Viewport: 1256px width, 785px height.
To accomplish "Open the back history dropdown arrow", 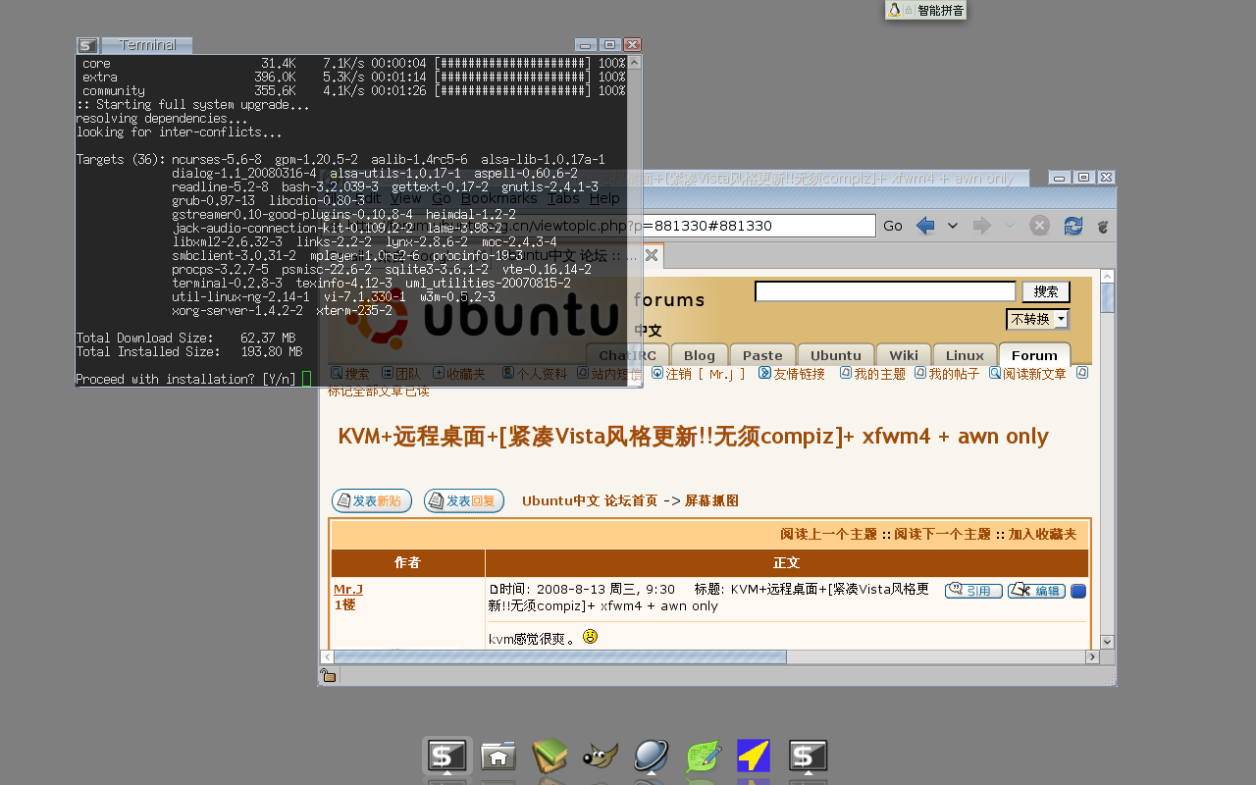I will coord(952,226).
